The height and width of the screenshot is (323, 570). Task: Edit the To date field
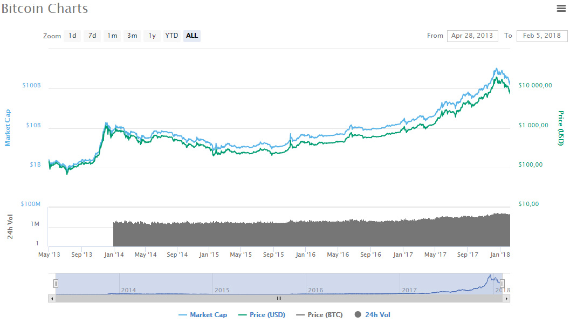coord(541,36)
